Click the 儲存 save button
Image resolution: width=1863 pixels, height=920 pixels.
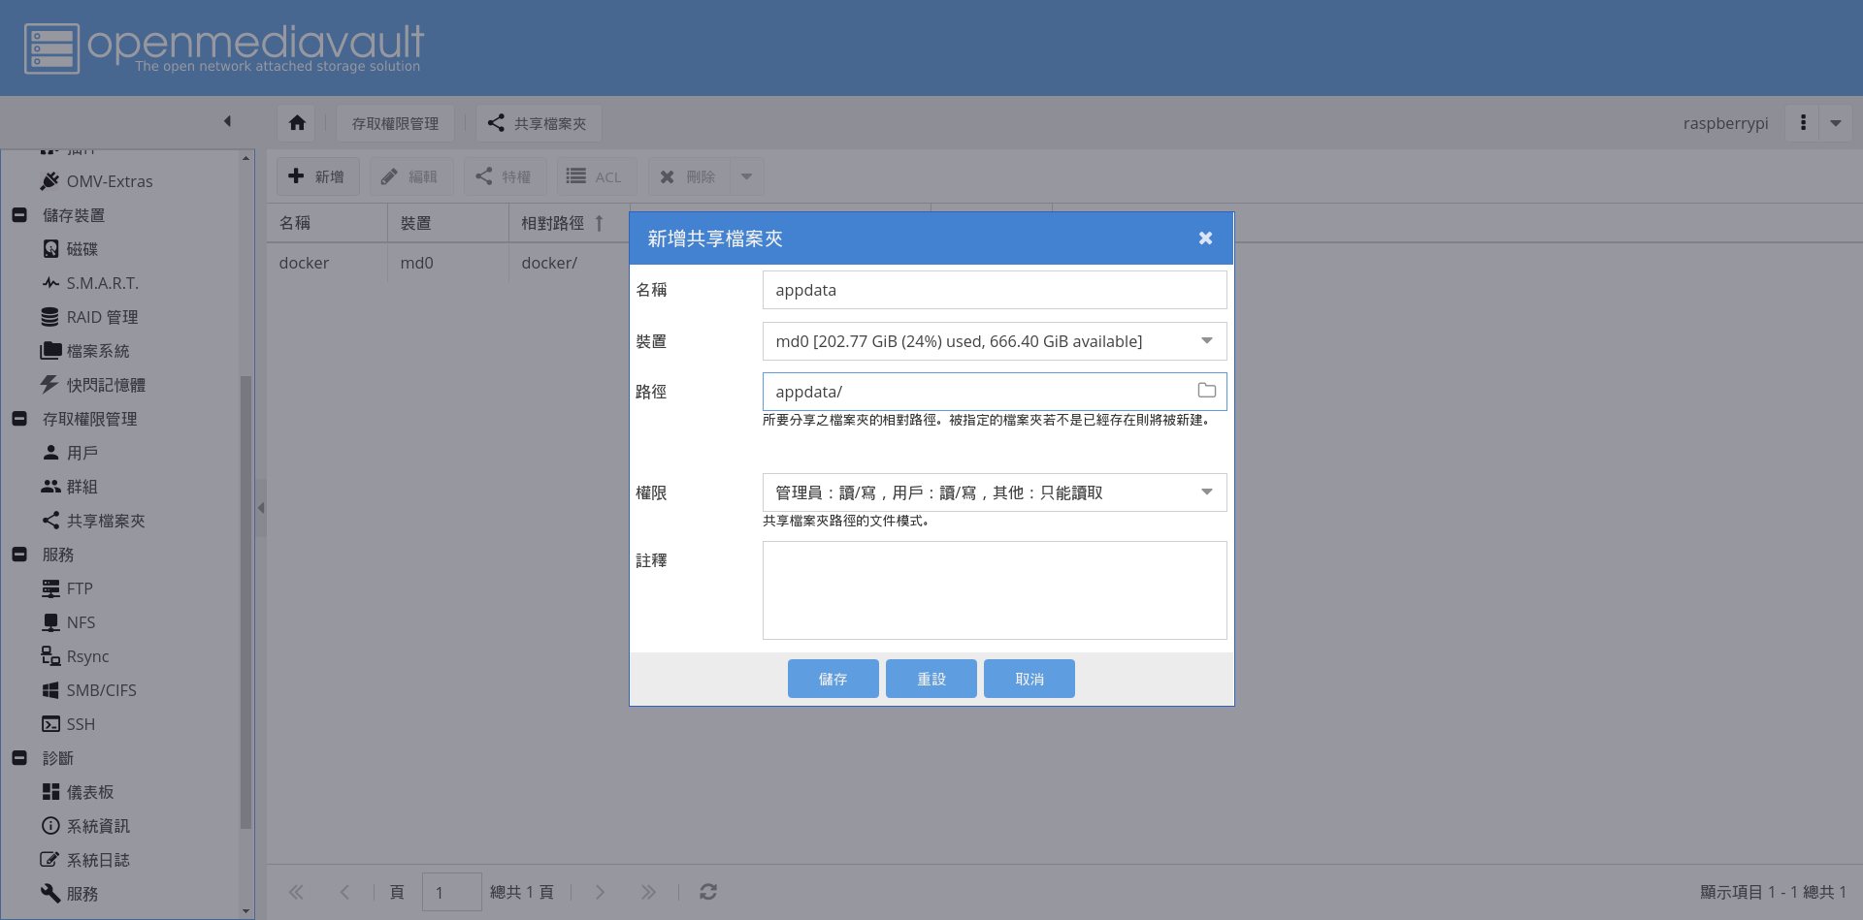pos(833,679)
